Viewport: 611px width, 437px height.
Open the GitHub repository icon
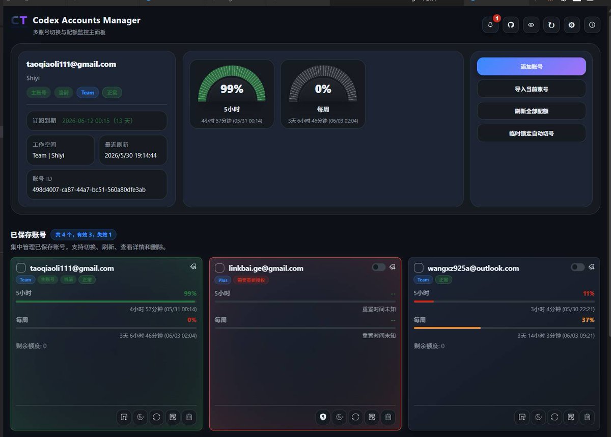pos(511,25)
